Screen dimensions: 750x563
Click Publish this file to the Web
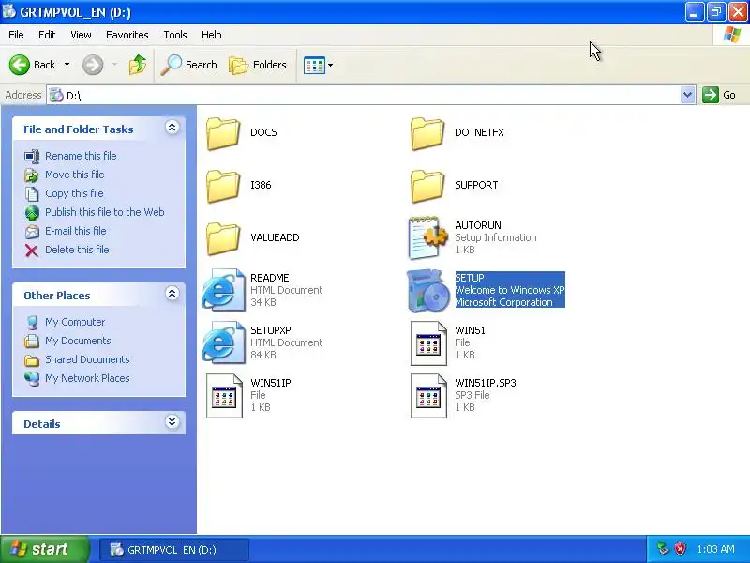click(x=105, y=212)
